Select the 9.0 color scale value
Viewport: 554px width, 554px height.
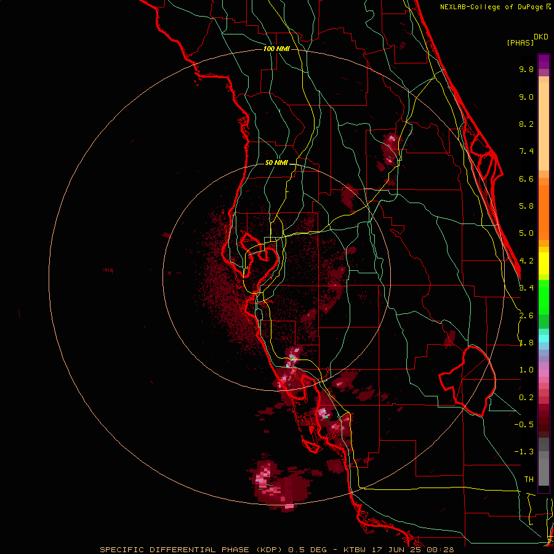pyautogui.click(x=526, y=97)
